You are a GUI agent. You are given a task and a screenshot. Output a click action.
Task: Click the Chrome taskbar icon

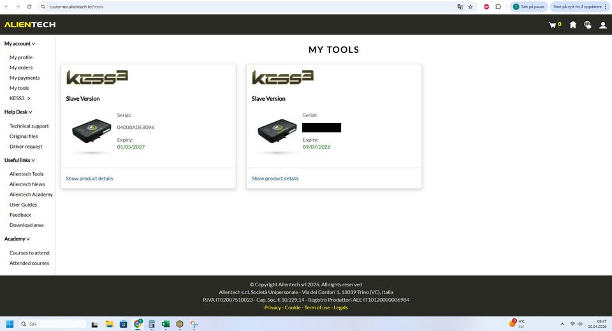pyautogui.click(x=138, y=324)
